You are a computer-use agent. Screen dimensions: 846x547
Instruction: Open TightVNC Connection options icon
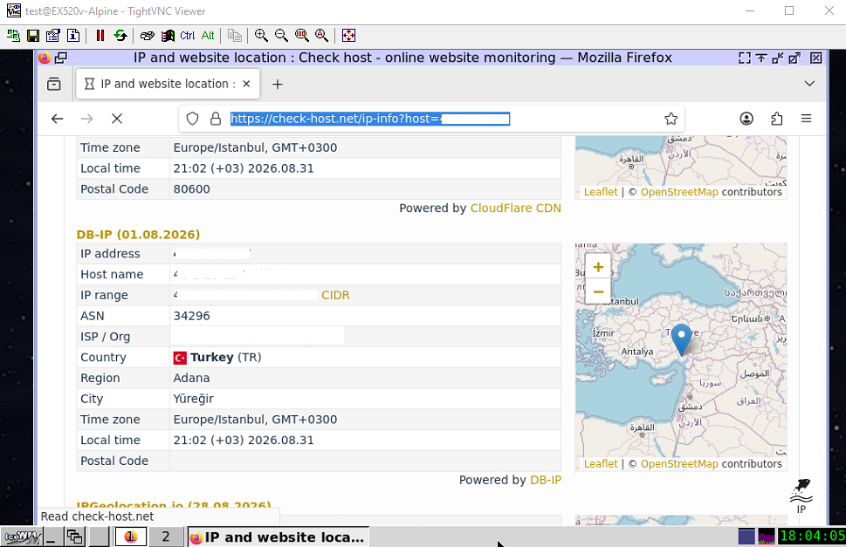pos(53,36)
